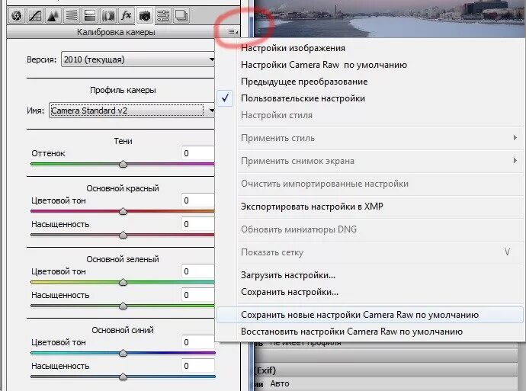Open the Snapshots panel tab
The width and height of the screenshot is (526, 391).
click(181, 15)
